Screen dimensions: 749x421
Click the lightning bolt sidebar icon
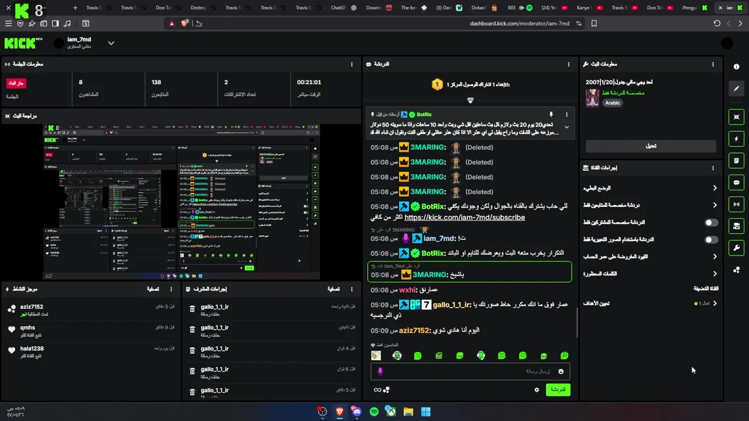[736, 139]
